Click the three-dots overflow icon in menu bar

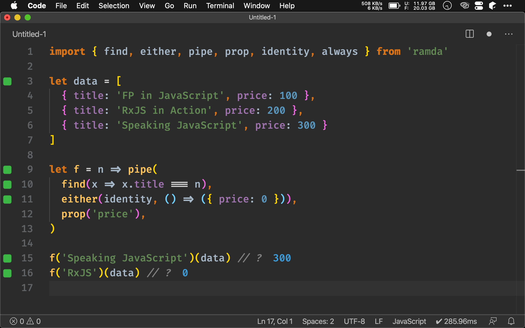coord(507,6)
